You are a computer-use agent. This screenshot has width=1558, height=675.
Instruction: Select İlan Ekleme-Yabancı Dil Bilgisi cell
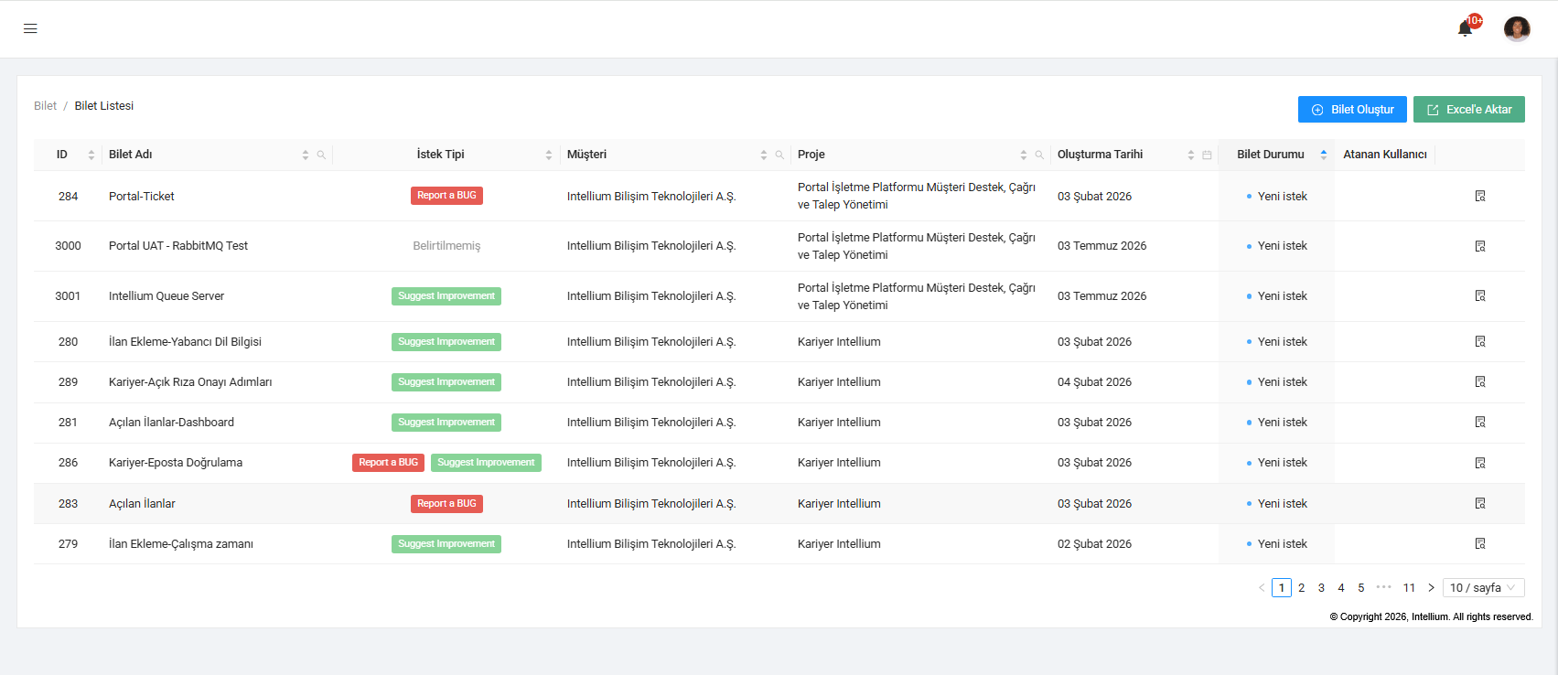(x=185, y=342)
